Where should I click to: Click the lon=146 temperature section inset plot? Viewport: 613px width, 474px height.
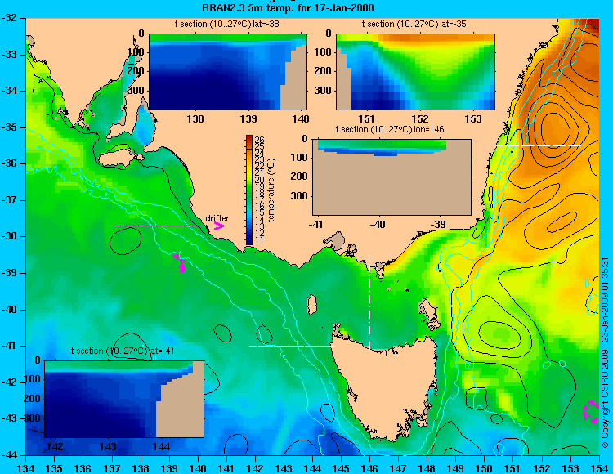coord(392,177)
